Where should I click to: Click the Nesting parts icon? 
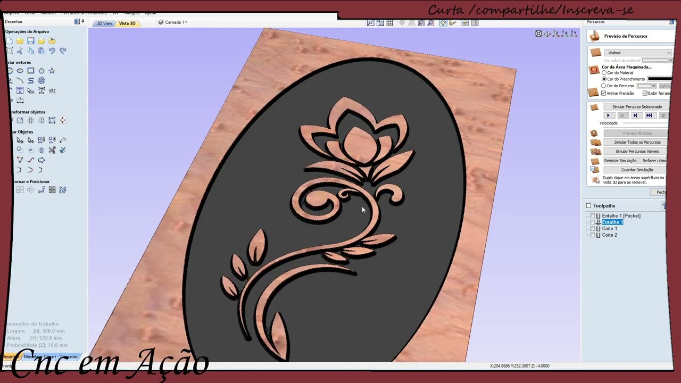[63, 190]
